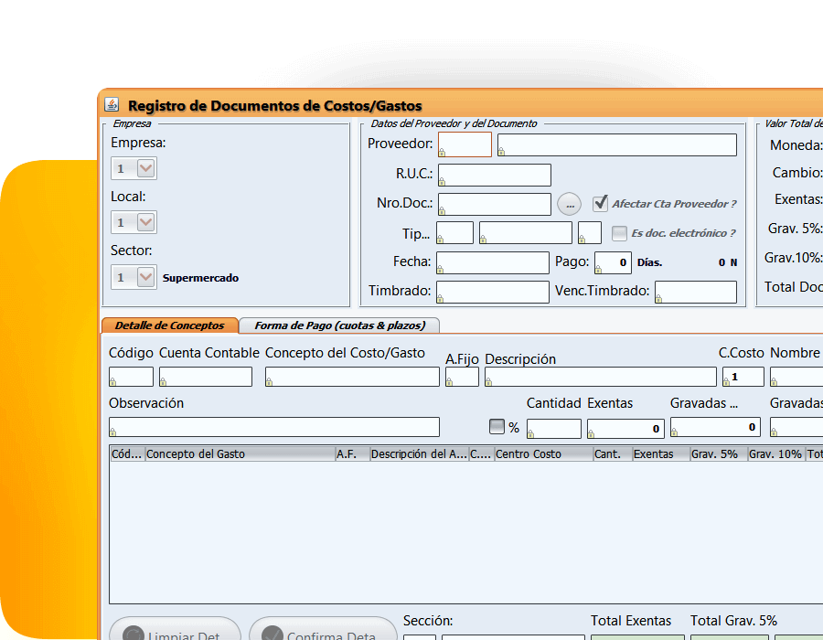Focus the Venc.Timbrado field
Image resolution: width=823 pixels, height=640 pixels.
(x=695, y=292)
